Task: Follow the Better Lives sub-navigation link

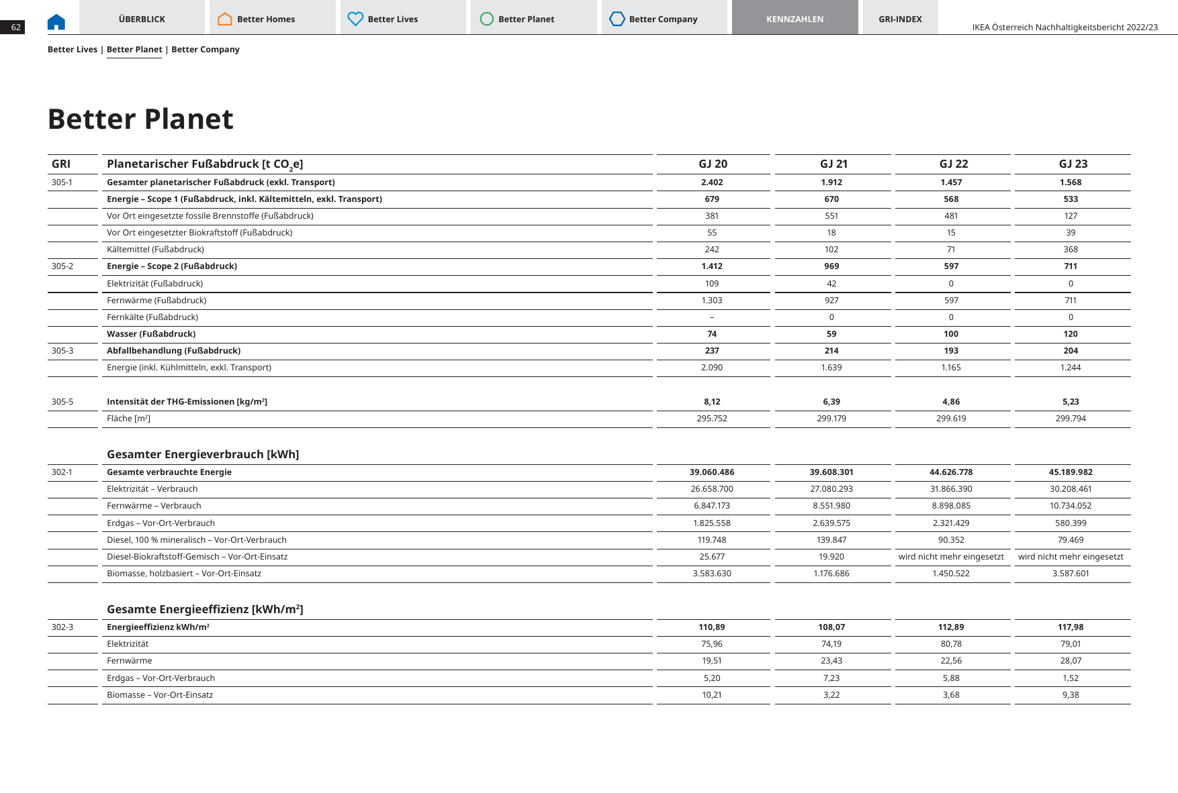Action: 73,50
